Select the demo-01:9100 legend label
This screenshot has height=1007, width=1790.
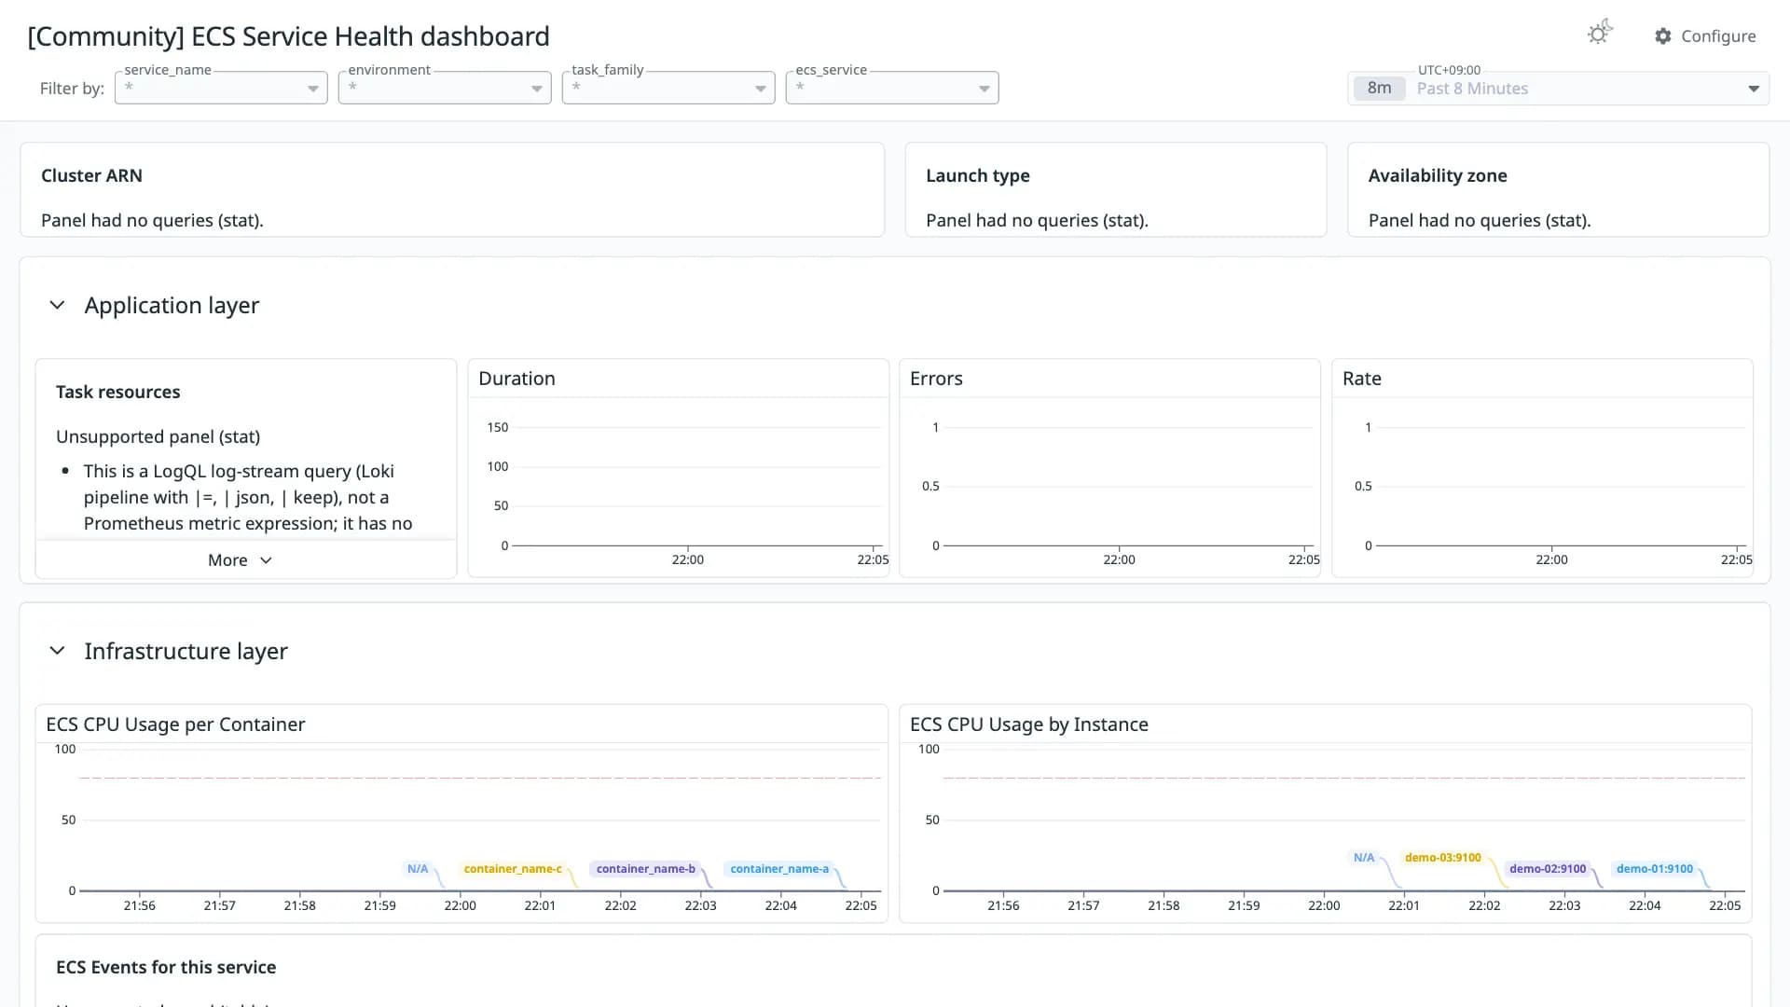[x=1655, y=869]
